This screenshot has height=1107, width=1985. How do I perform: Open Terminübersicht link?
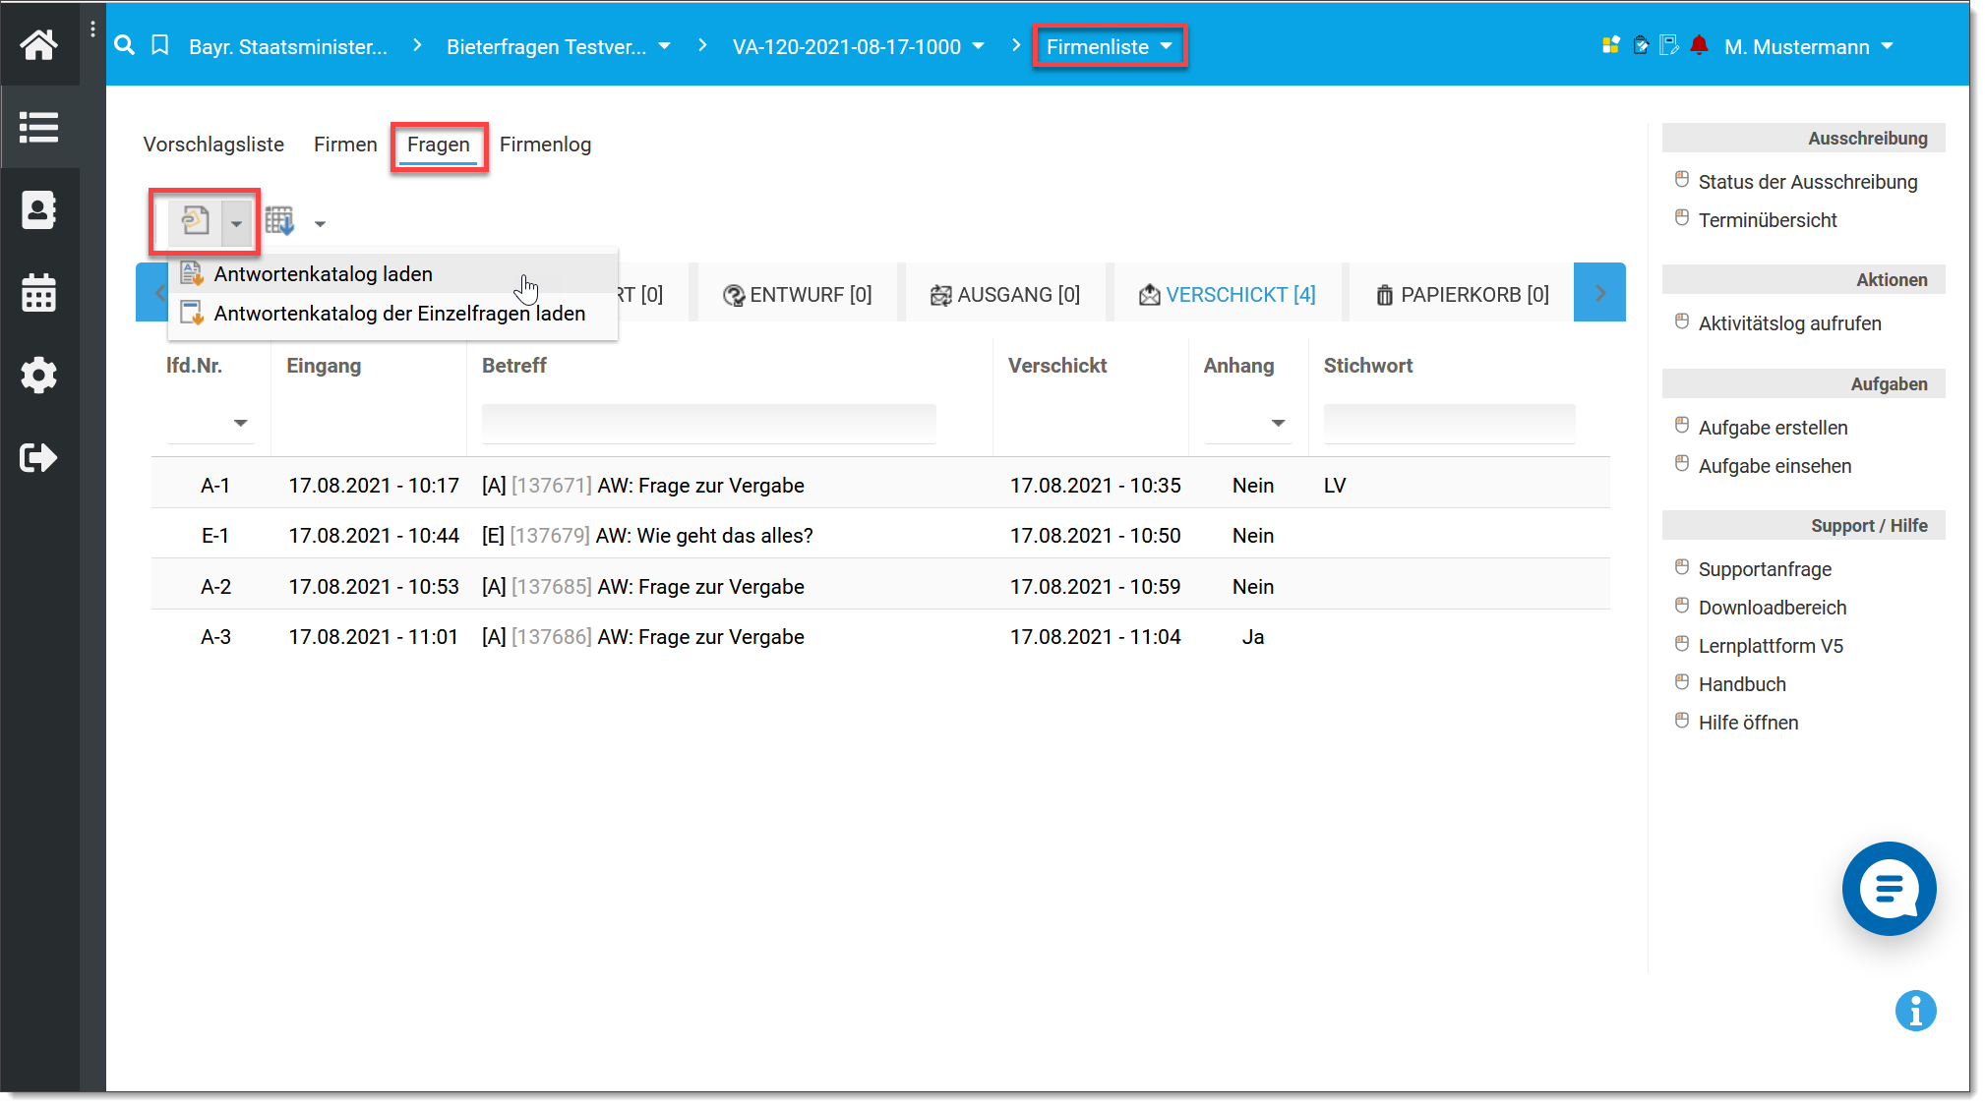1768,220
